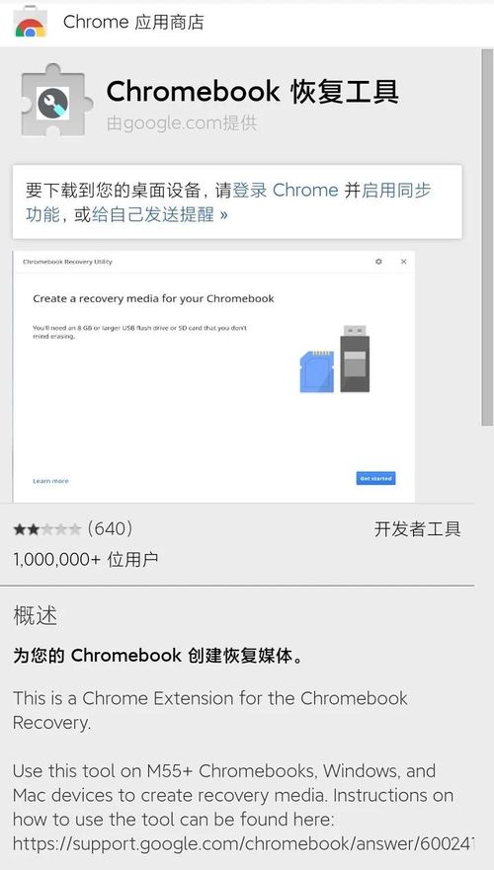This screenshot has height=870, width=494.
Task: Click the Learn more link in the preview
Action: tap(50, 481)
